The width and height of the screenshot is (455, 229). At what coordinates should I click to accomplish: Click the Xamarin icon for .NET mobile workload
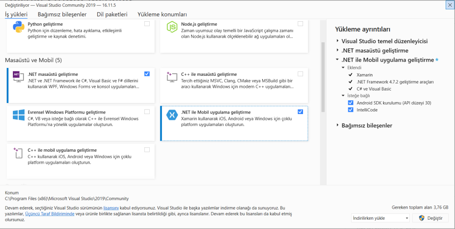pos(172,115)
